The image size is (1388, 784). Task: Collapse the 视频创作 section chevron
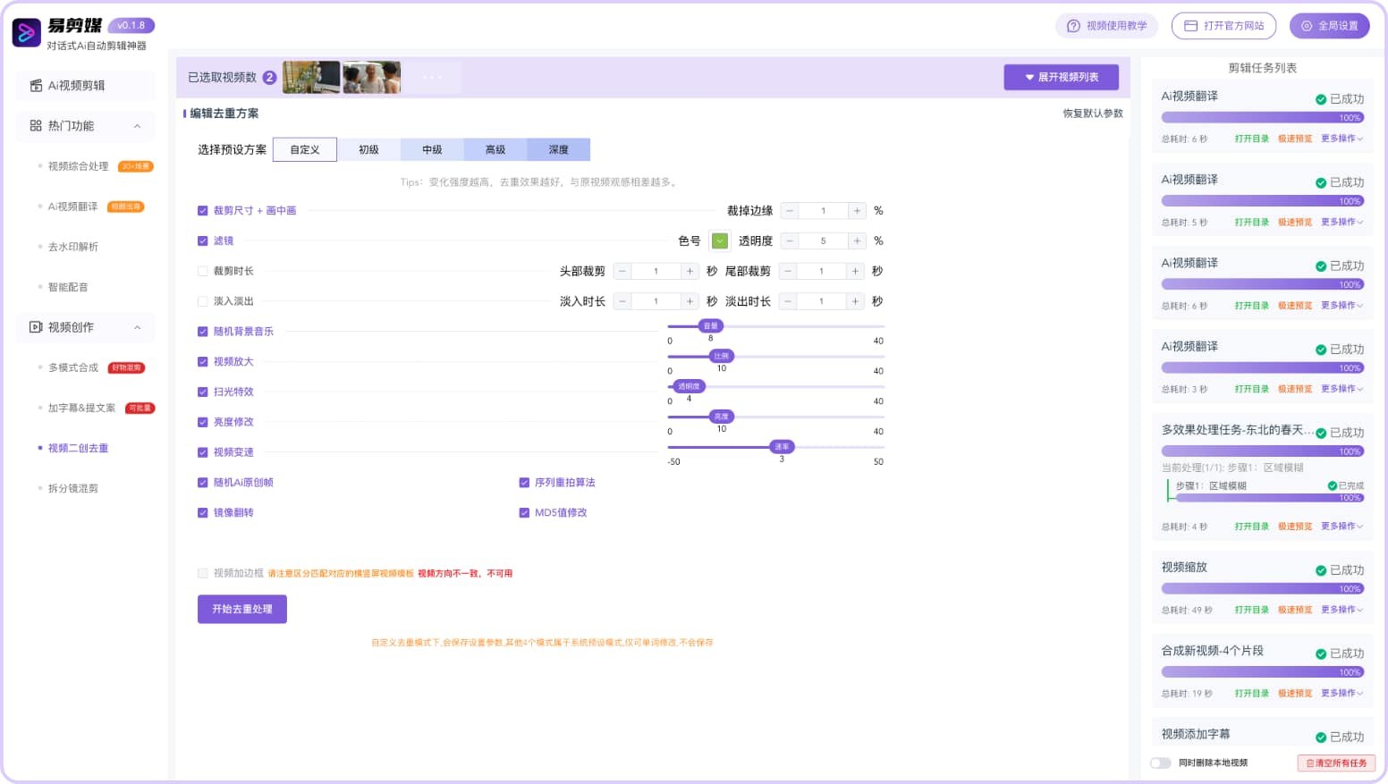138,327
